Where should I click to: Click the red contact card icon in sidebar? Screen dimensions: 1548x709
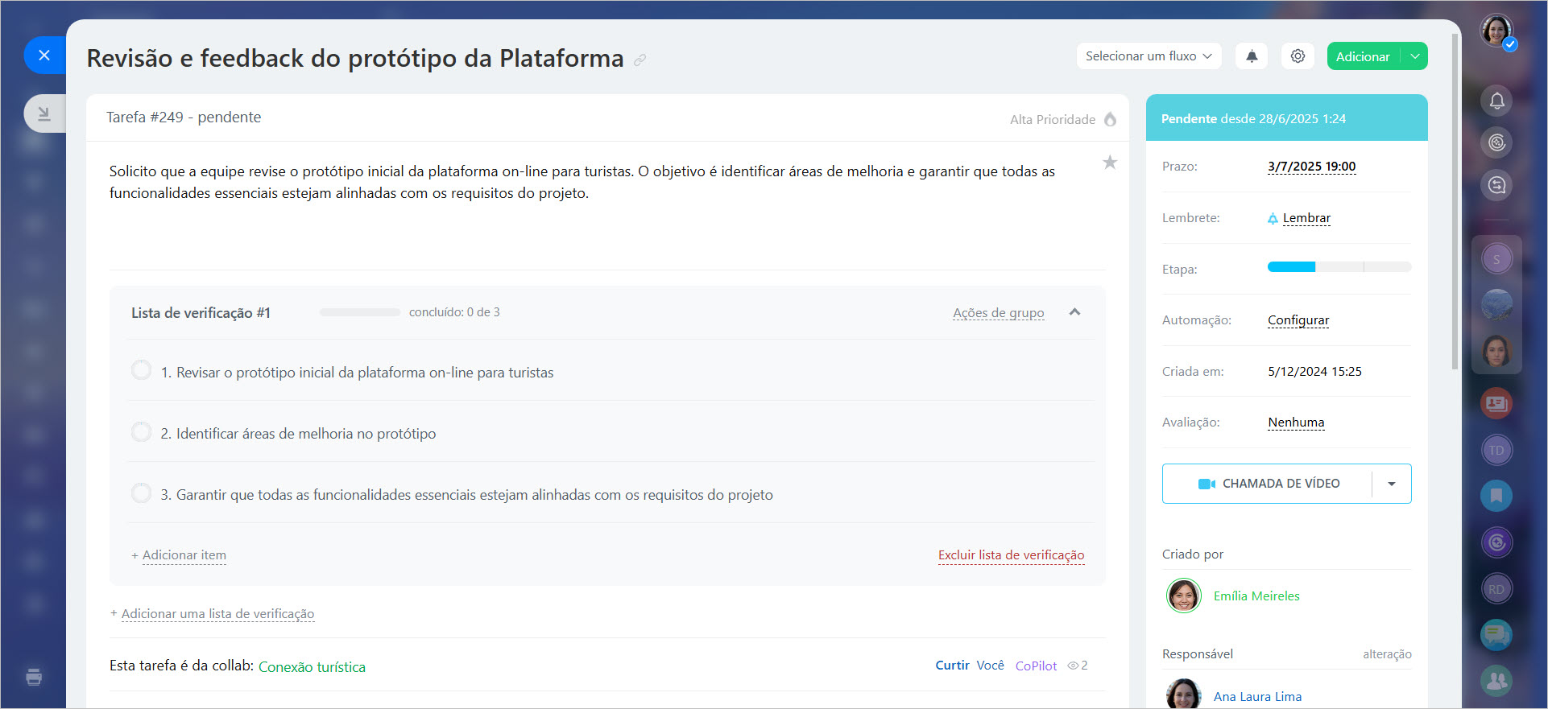coord(1496,403)
